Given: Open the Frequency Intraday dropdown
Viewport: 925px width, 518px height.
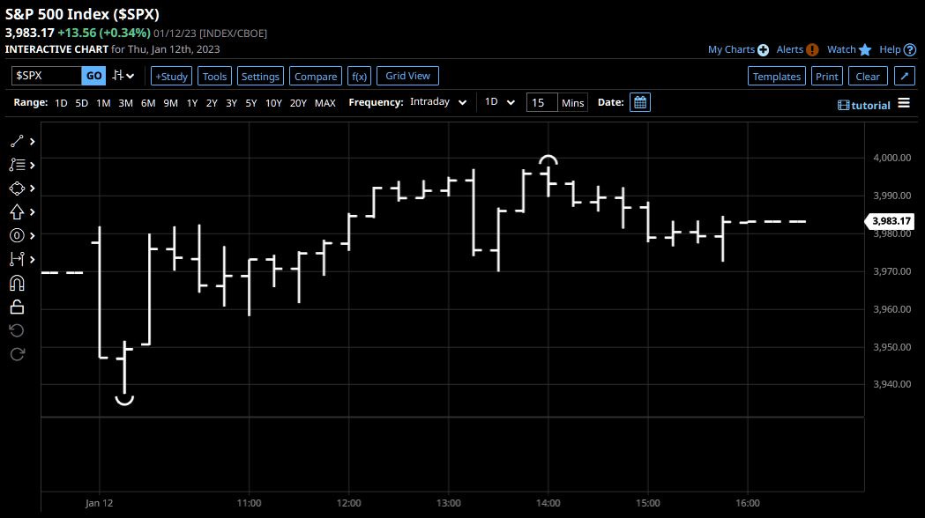Looking at the screenshot, I should click(x=438, y=102).
